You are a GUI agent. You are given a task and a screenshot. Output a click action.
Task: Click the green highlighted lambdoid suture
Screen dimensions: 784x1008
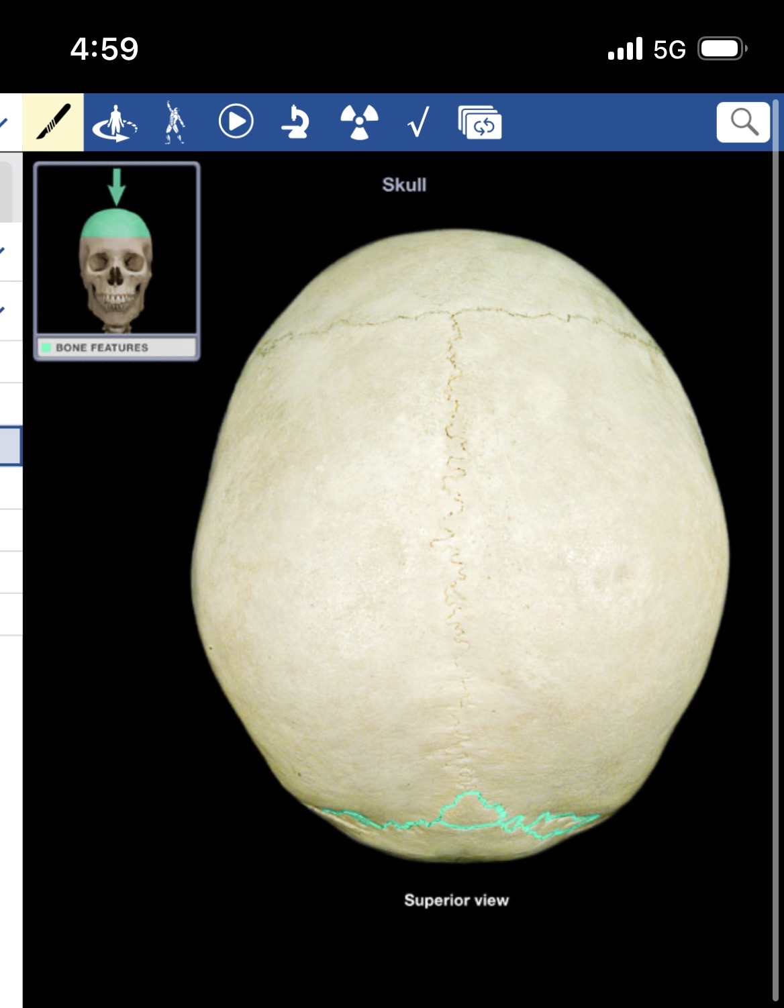tap(460, 817)
